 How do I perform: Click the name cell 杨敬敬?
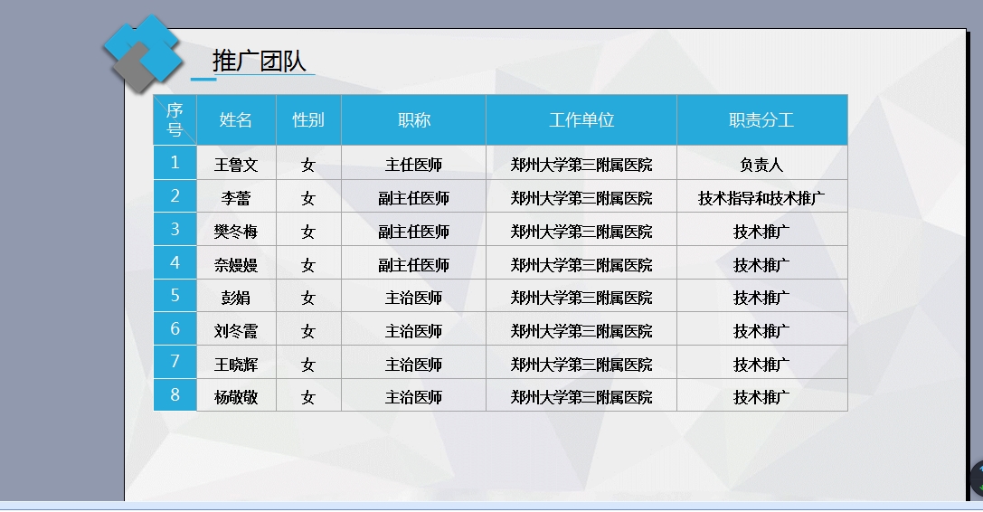click(x=236, y=397)
